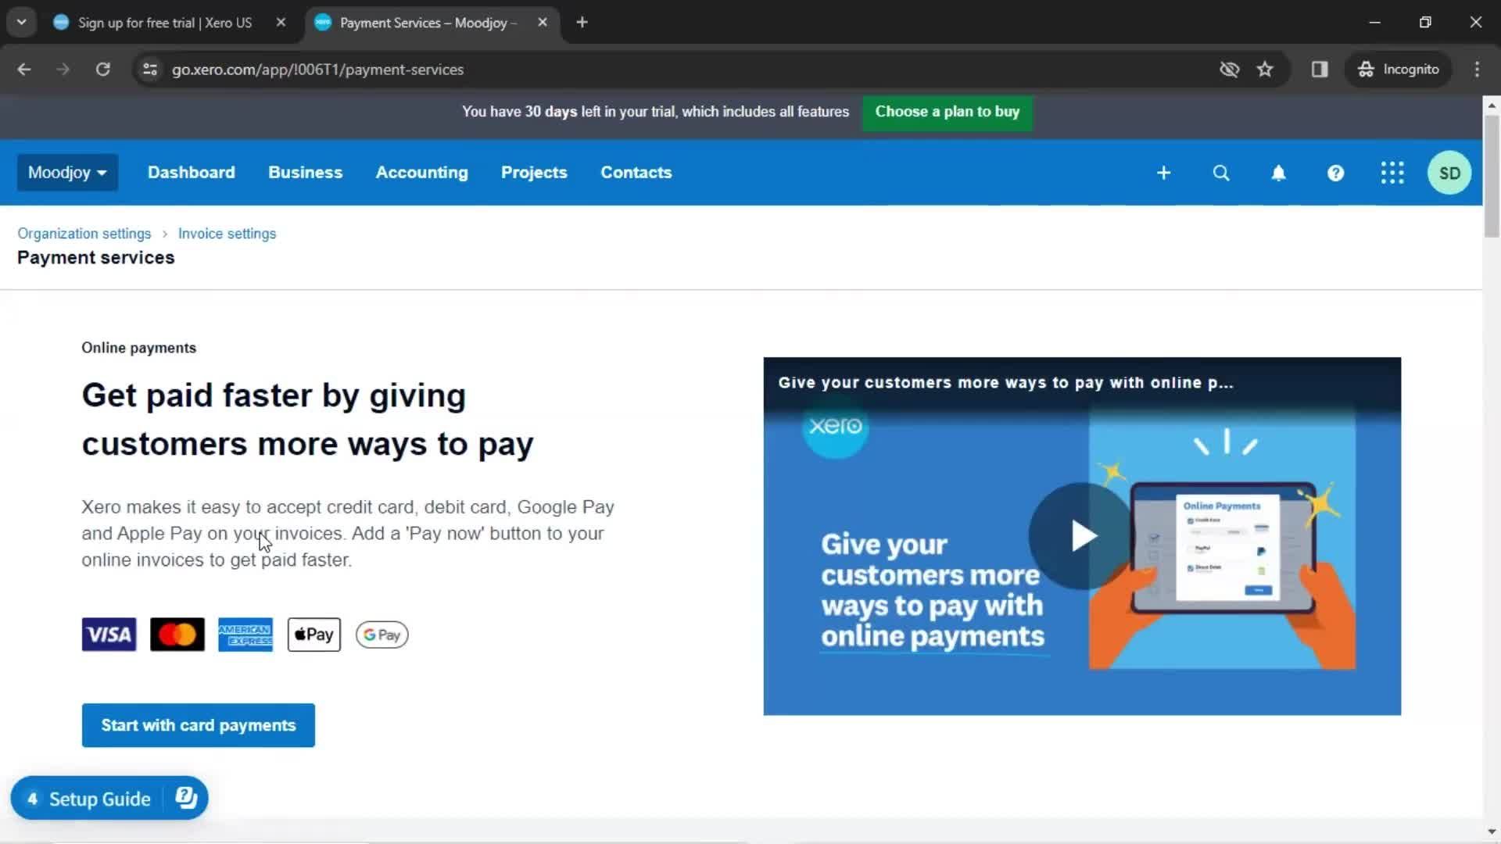Click the Xero logo in the video
The height and width of the screenshot is (844, 1501).
click(835, 426)
